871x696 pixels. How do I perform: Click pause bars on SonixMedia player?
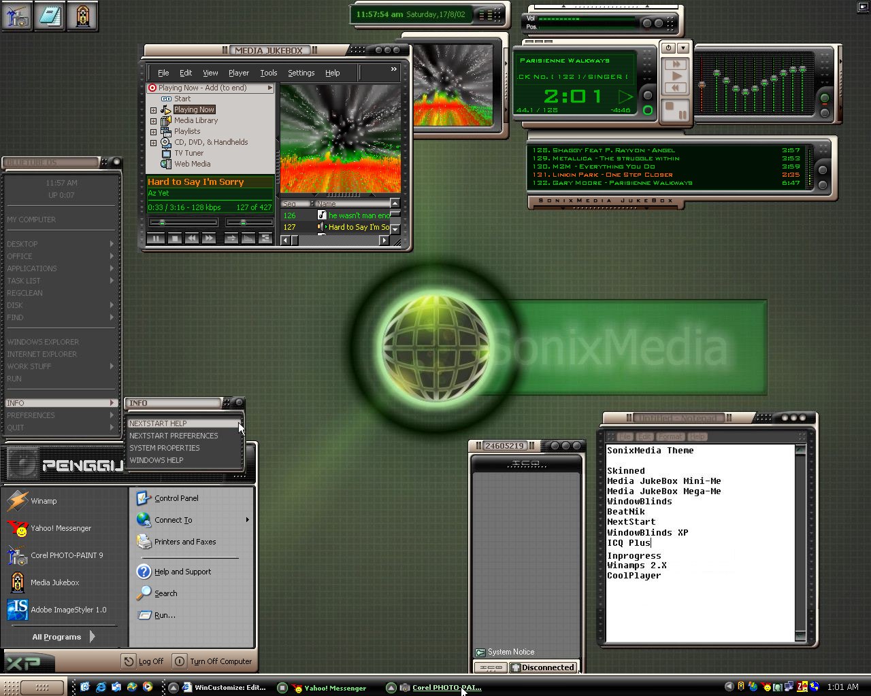(x=683, y=115)
